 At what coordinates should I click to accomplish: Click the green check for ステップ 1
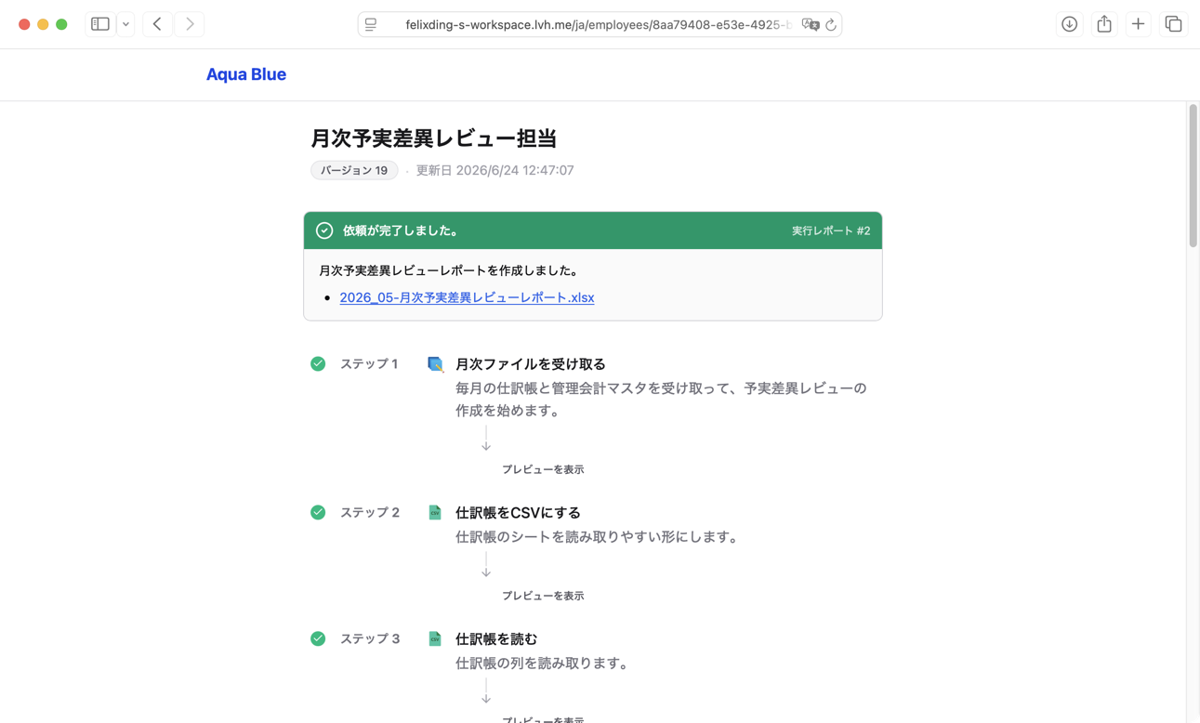click(318, 363)
